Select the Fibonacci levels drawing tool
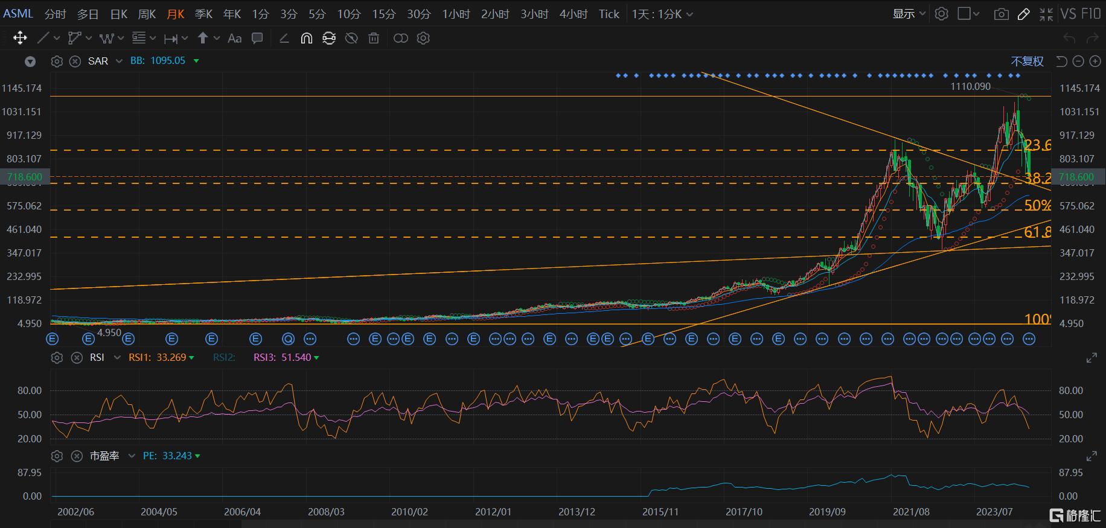This screenshot has height=528, width=1106. coord(139,38)
